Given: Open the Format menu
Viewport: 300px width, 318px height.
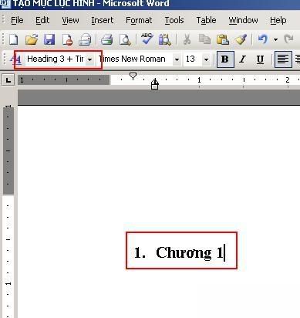Looking at the screenshot, I should 139,20.
